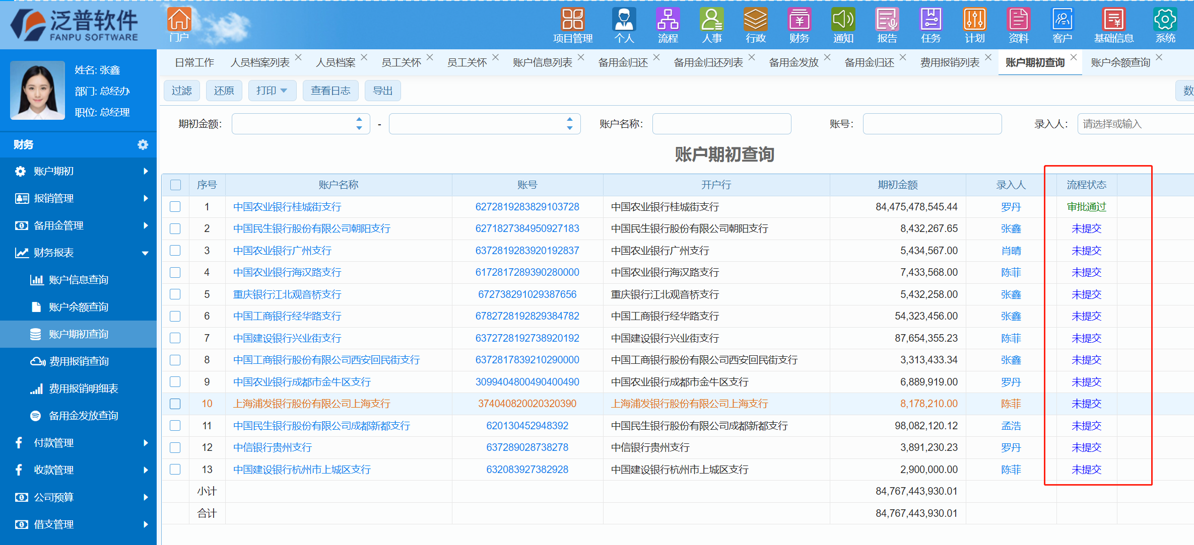The width and height of the screenshot is (1194, 545).
Task: Open 费用报销明细表 in the sidebar
Action: 78,388
